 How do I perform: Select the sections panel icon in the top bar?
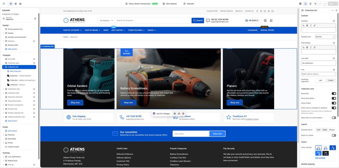click(x=11, y=4)
